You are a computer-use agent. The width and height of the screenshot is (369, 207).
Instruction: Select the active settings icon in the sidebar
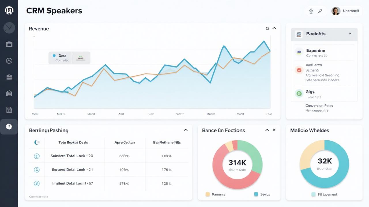tap(9, 127)
